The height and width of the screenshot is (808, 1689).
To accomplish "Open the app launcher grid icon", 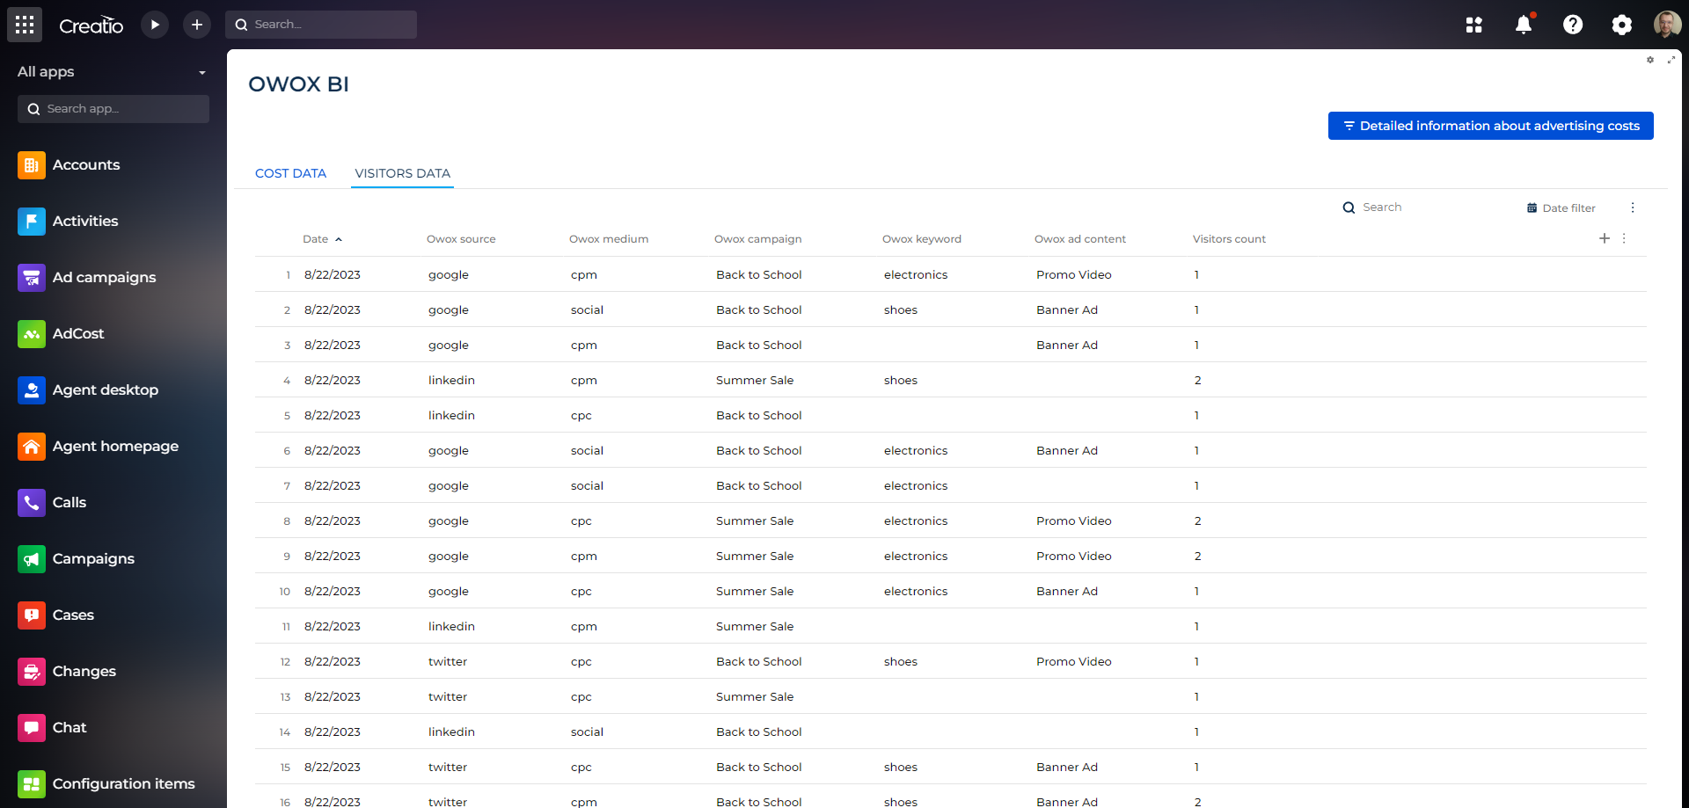I will [25, 25].
